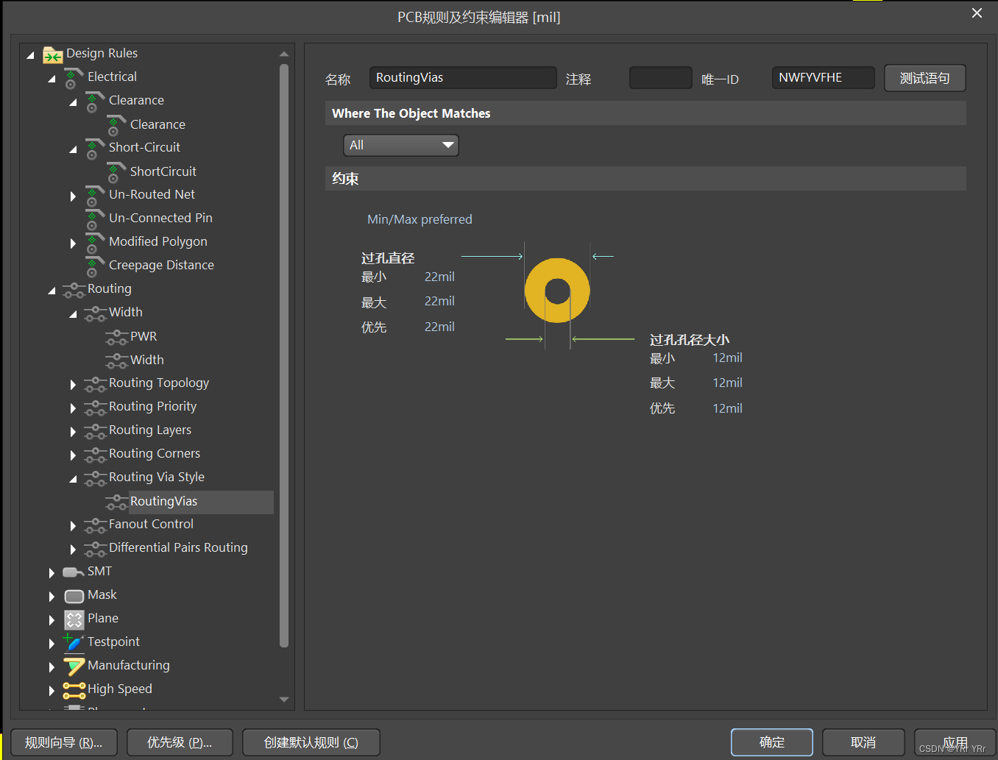Viewport: 998px width, 760px height.
Task: Click the icon beside Short-Circuit rule group
Action: coord(95,149)
